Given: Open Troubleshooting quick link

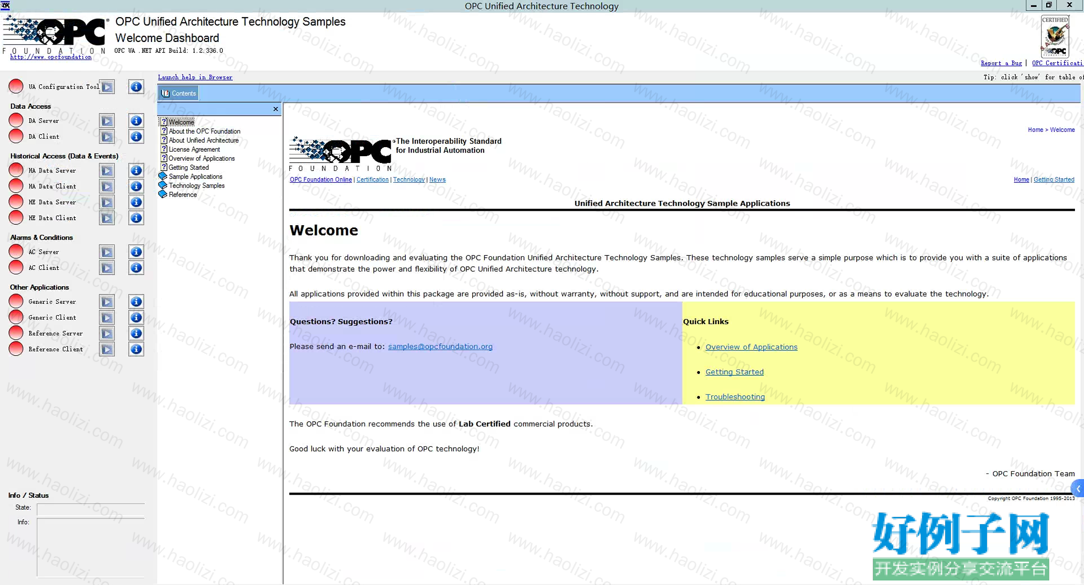Looking at the screenshot, I should click(735, 396).
